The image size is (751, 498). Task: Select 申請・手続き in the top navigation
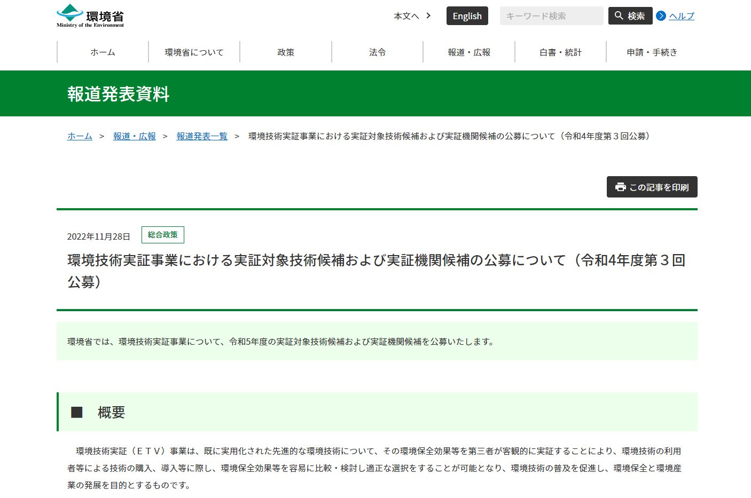(652, 52)
